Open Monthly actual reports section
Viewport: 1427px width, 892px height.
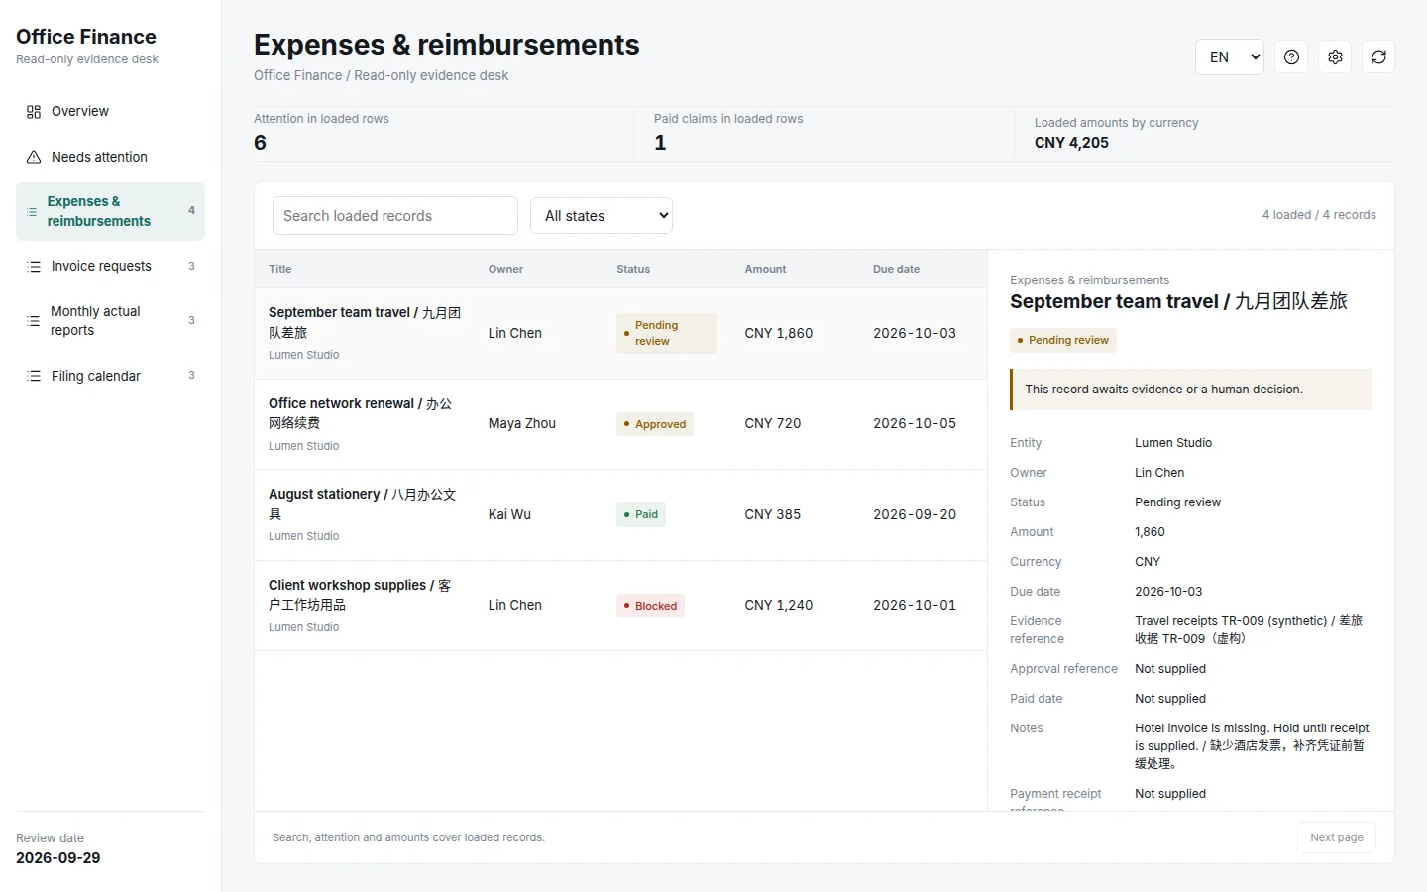point(110,320)
